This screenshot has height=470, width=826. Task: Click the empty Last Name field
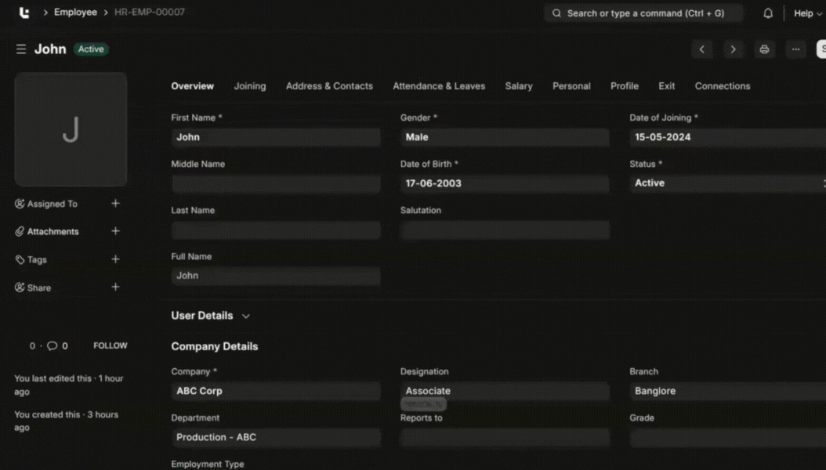click(x=276, y=230)
